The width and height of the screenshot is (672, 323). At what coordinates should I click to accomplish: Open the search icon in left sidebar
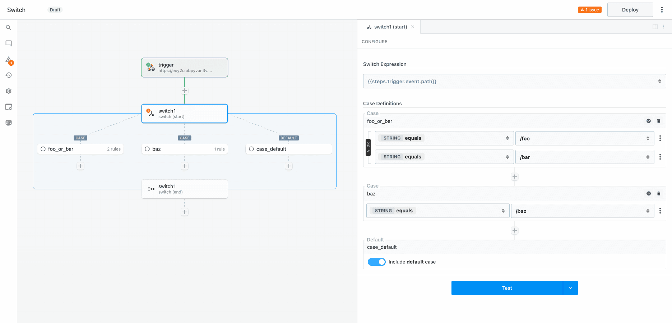(x=9, y=28)
